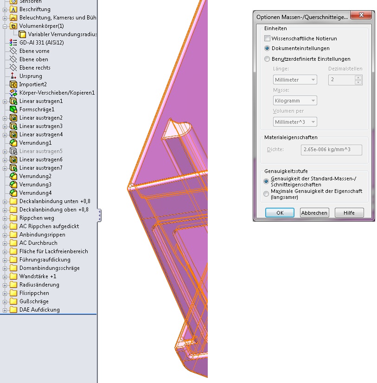Viewport: 377px width, 383px height.
Task: Click the Volumenkörper(1) folder icon
Action: click(13, 26)
